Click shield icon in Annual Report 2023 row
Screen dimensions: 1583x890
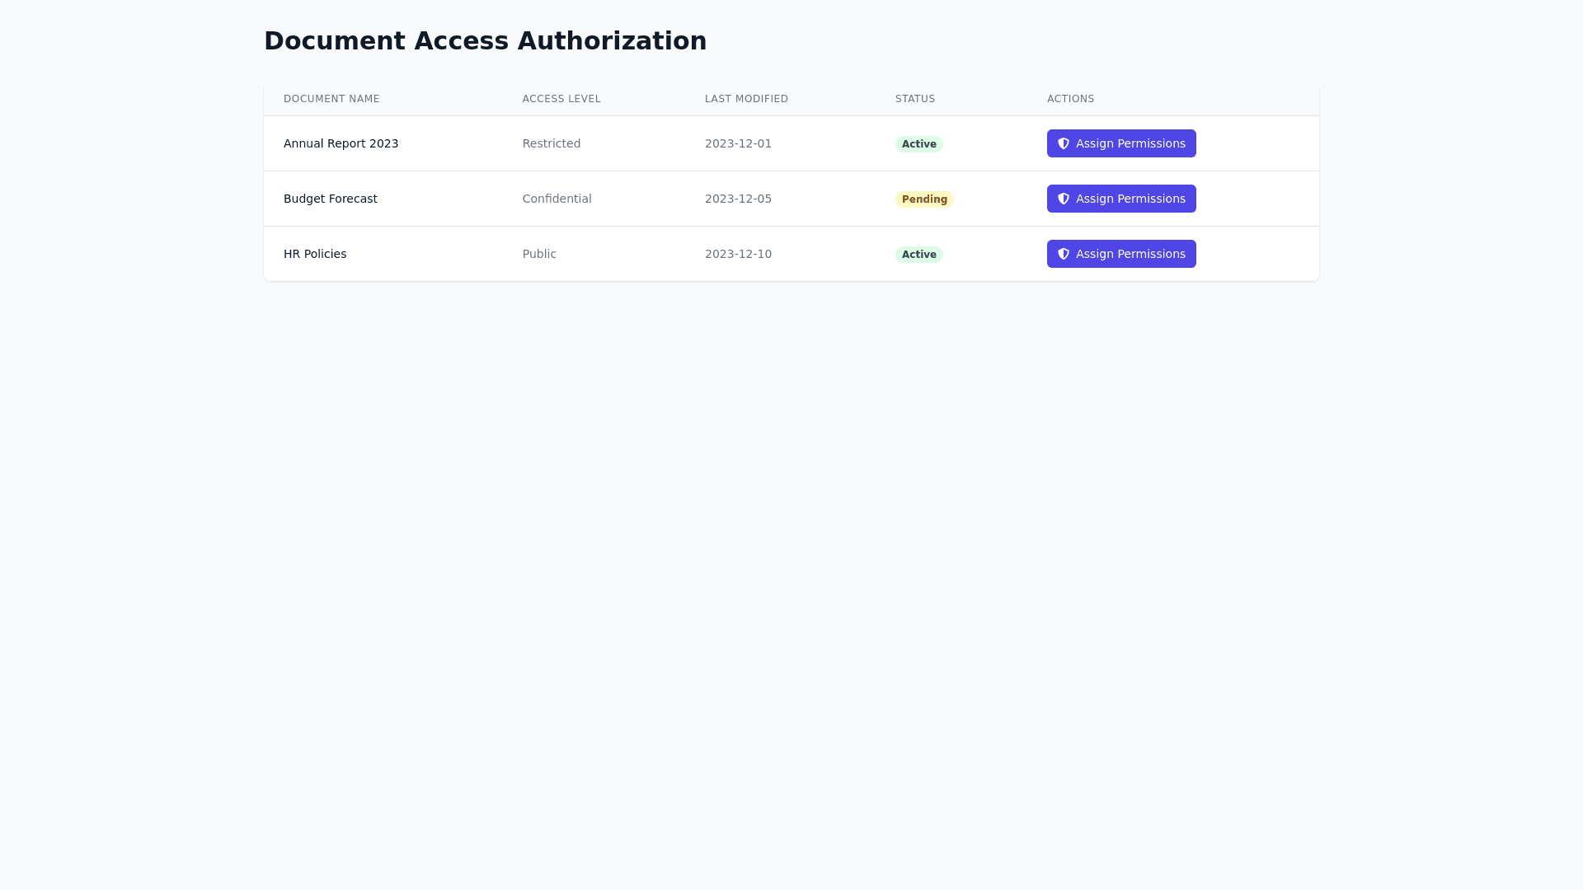click(1064, 143)
